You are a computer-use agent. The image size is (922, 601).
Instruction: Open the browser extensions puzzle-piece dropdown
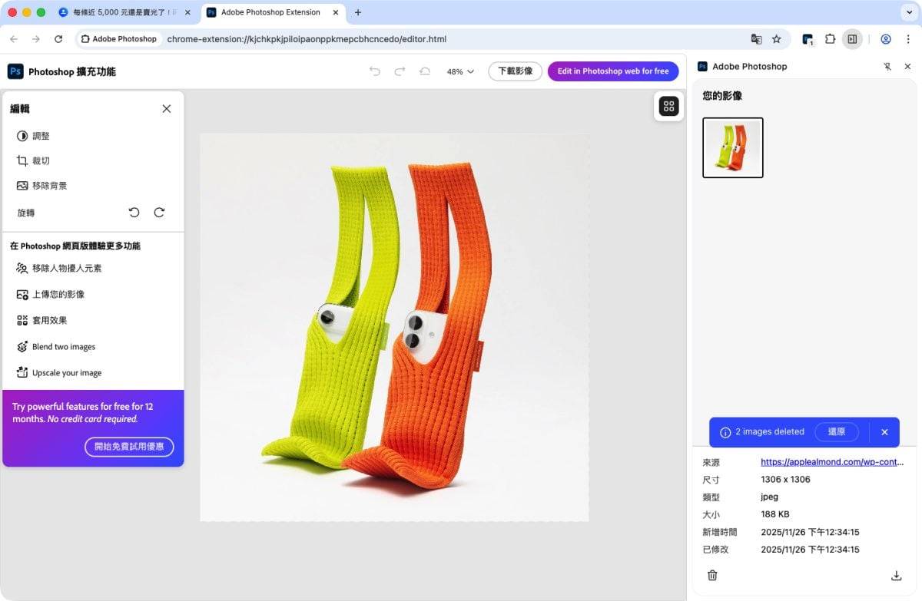point(831,39)
